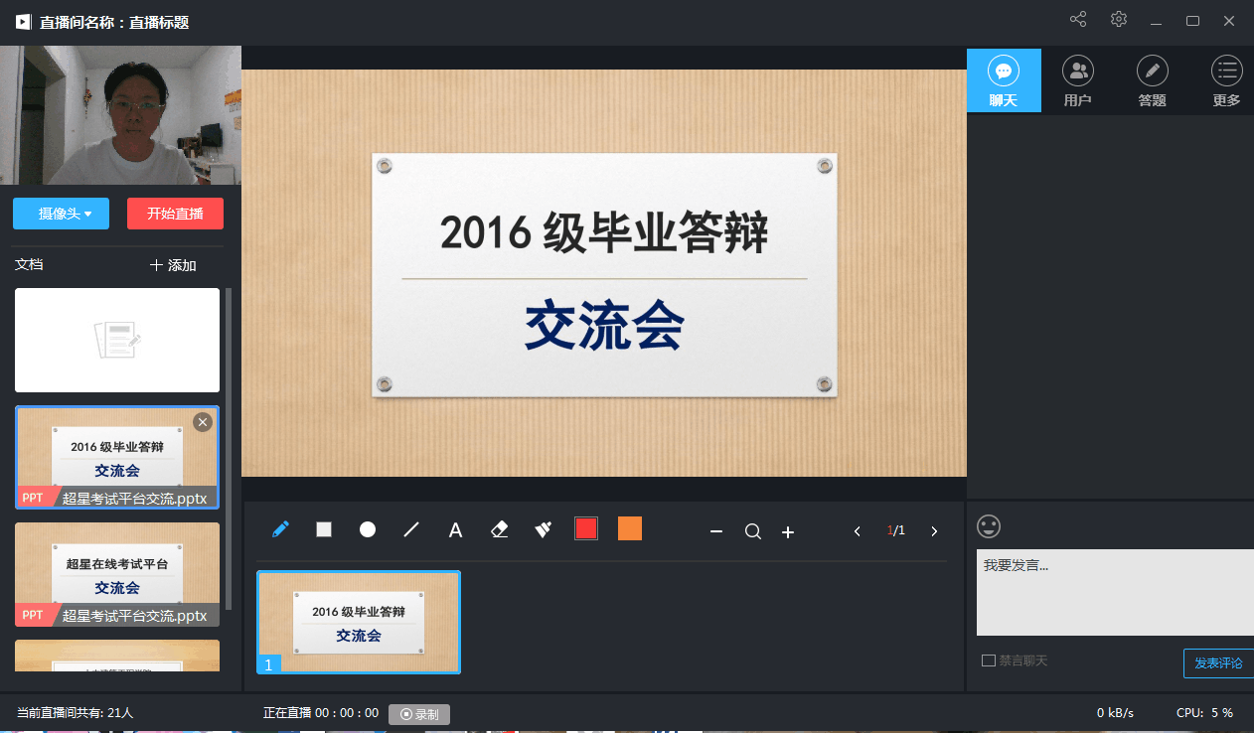Toggle 录制 recording on
1254x733 pixels.
418,713
